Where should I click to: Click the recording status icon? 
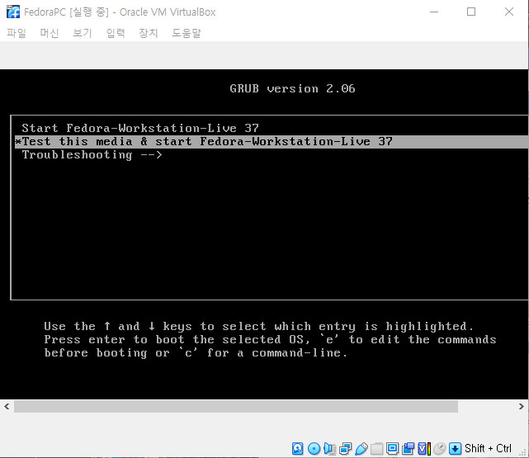pos(408,449)
